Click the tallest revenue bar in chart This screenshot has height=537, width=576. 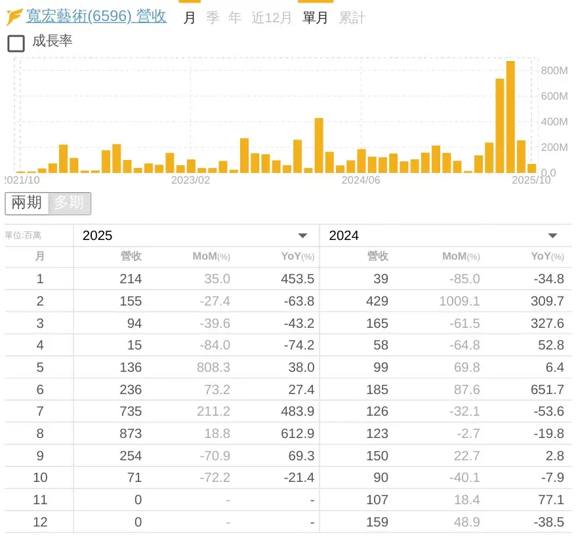pos(510,117)
